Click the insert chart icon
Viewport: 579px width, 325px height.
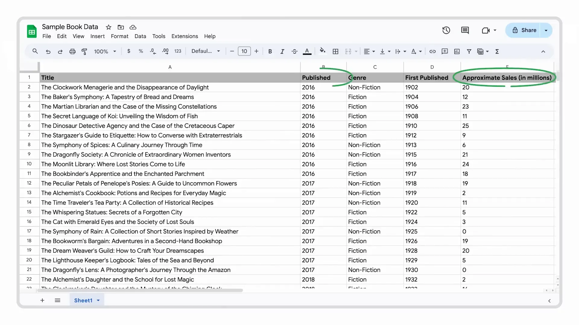click(457, 51)
